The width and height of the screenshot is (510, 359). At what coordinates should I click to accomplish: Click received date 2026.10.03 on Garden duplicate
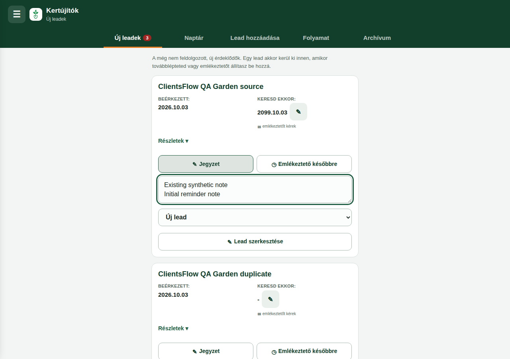(173, 295)
